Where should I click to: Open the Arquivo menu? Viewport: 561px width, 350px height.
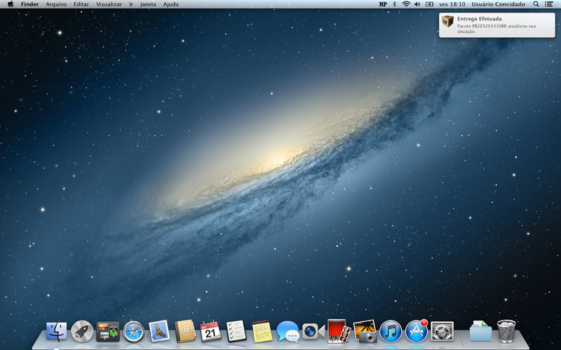[56, 4]
